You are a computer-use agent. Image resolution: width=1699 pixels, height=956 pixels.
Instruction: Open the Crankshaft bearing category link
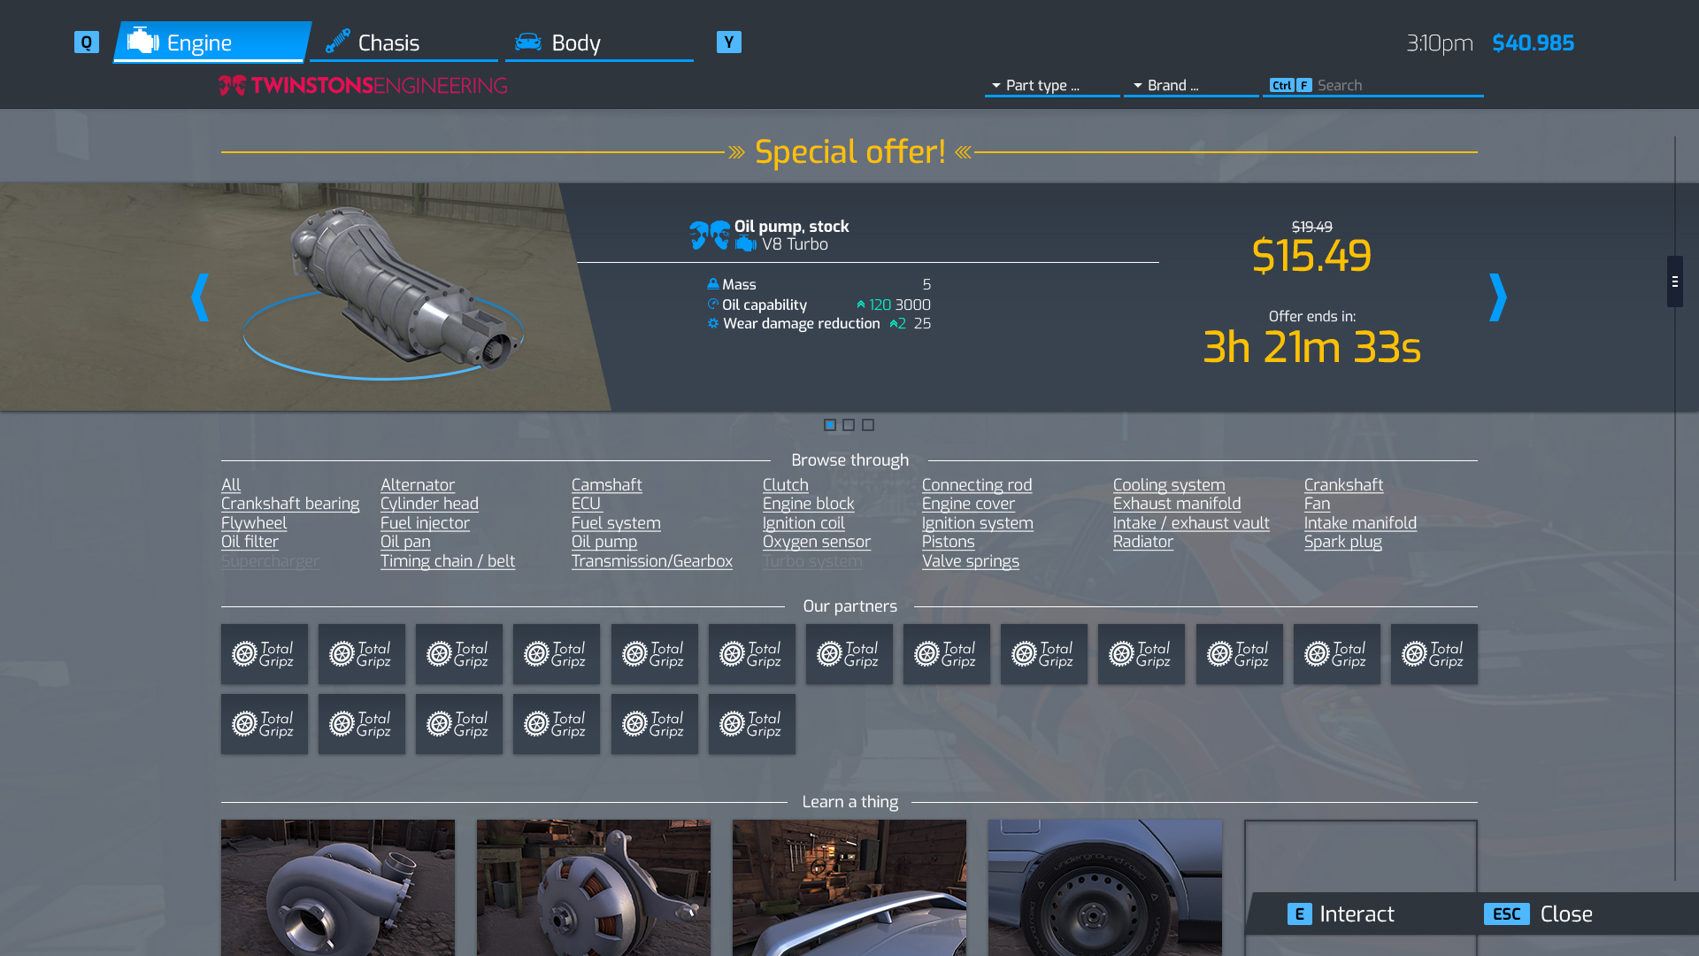290,504
